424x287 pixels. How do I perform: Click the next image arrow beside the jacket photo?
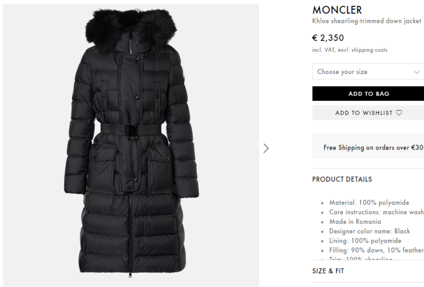(x=266, y=149)
